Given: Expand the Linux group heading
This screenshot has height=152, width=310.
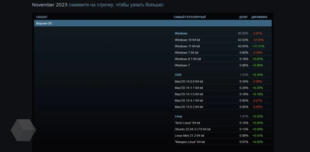Looking at the screenshot, I should click(179, 116).
